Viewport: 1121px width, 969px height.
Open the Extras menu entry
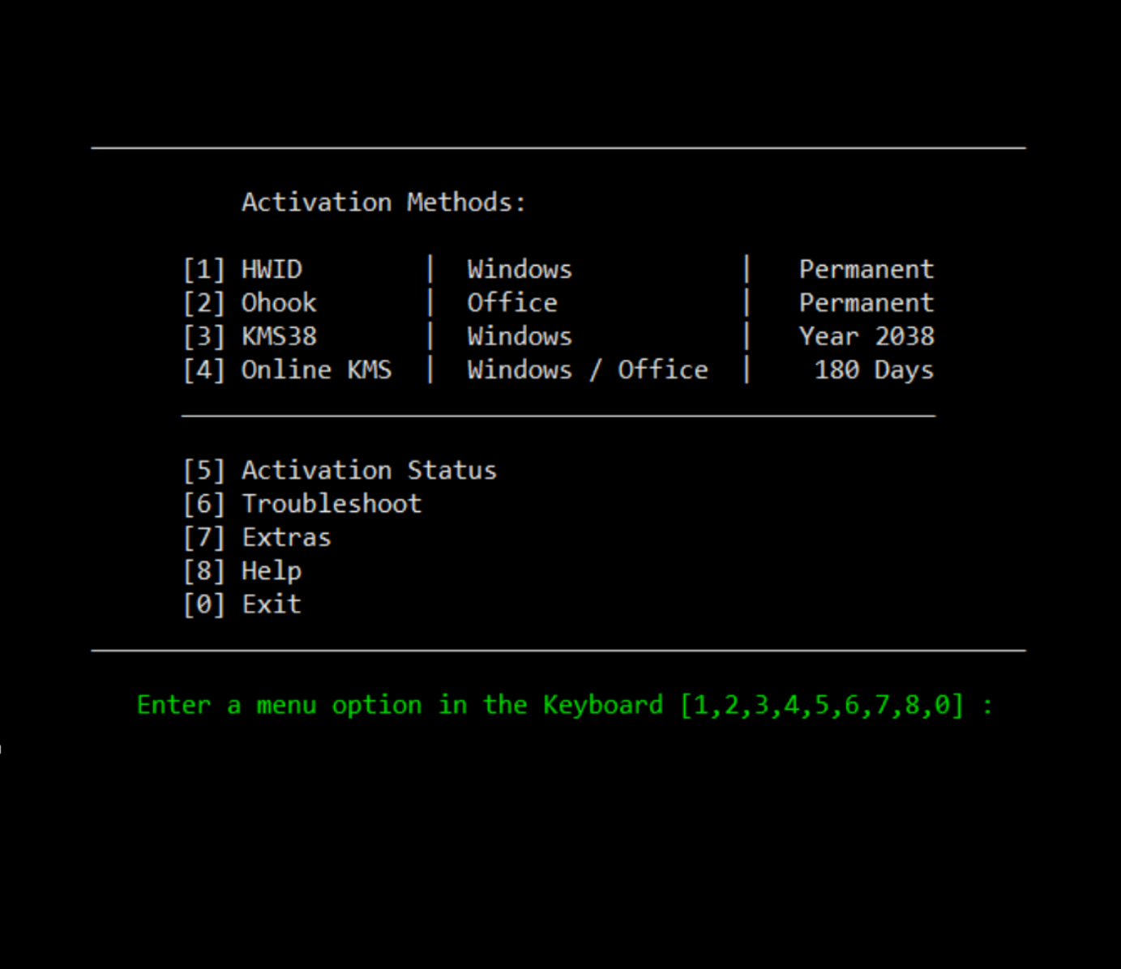258,538
